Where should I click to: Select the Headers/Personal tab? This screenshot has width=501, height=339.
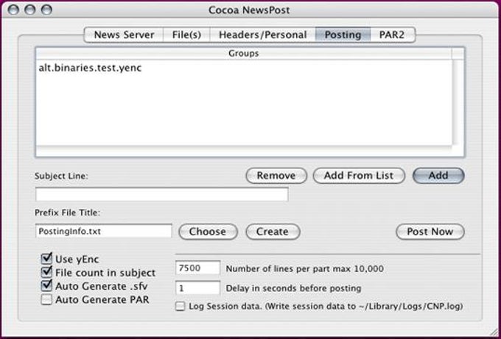[x=262, y=35]
